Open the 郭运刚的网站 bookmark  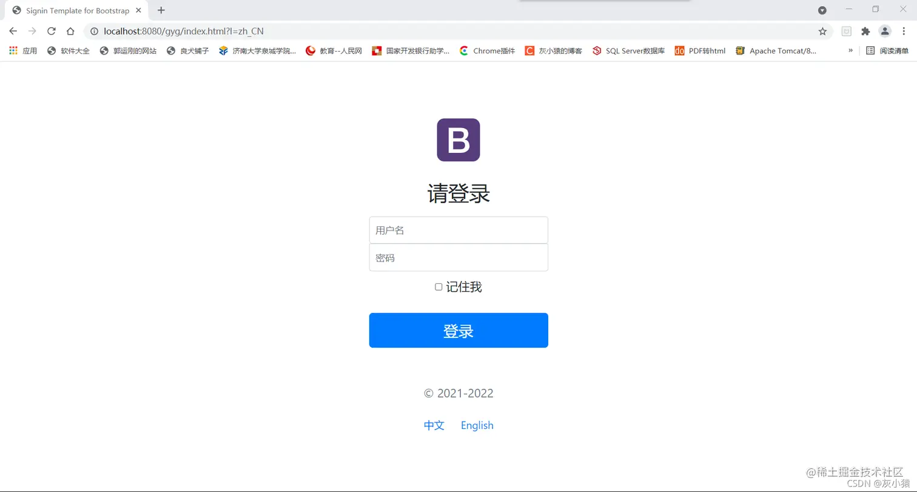128,51
